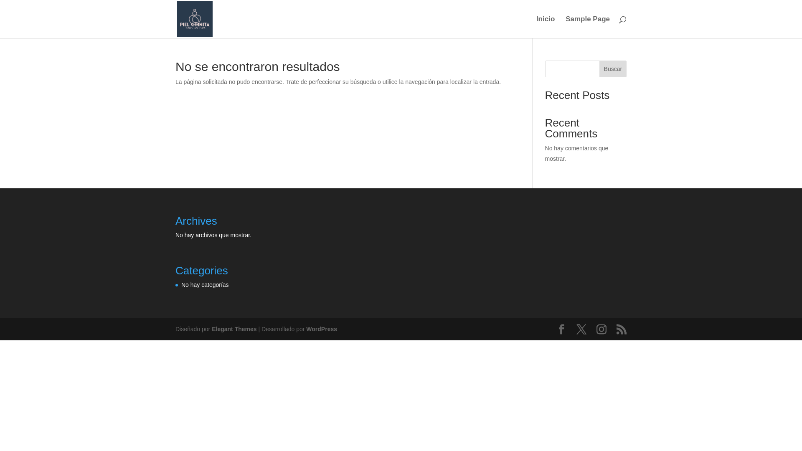Click the 'La página solicitada' message paragraph
The width and height of the screenshot is (802, 451).
338,82
